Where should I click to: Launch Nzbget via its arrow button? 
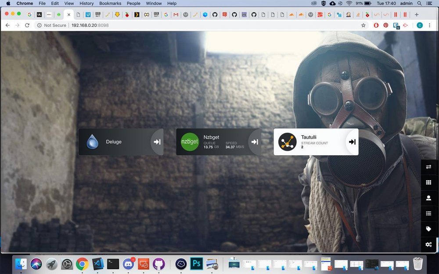click(x=255, y=142)
